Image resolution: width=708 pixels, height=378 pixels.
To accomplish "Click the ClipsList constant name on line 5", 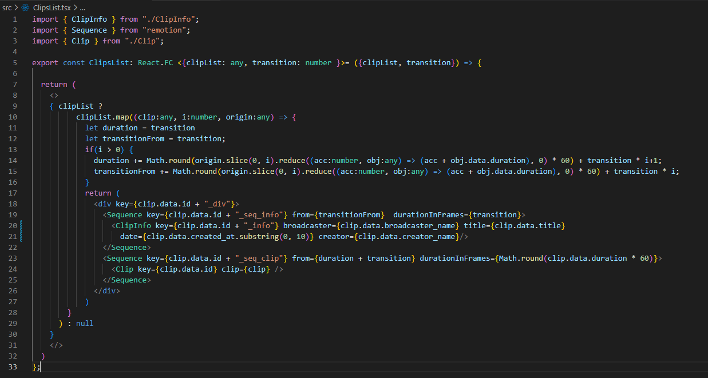I will coord(109,62).
